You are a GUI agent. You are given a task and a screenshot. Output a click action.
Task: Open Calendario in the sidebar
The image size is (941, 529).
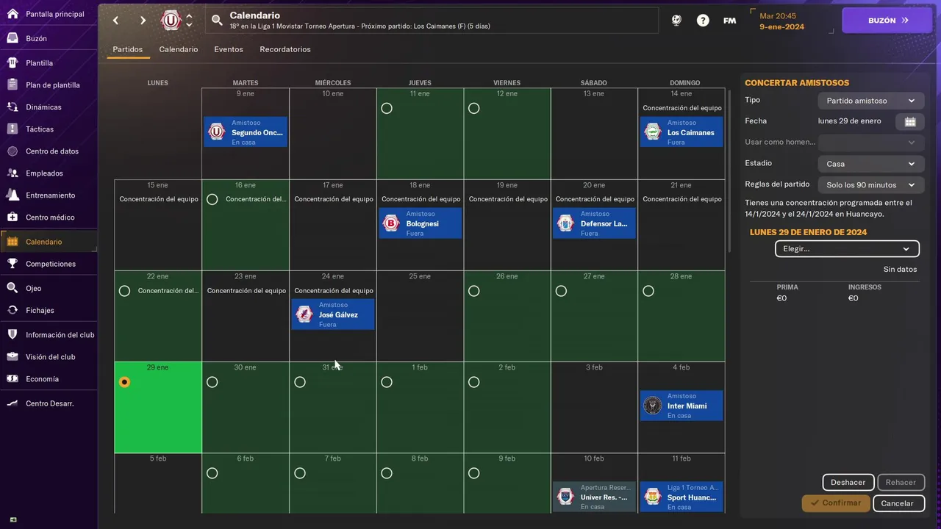tap(49, 242)
